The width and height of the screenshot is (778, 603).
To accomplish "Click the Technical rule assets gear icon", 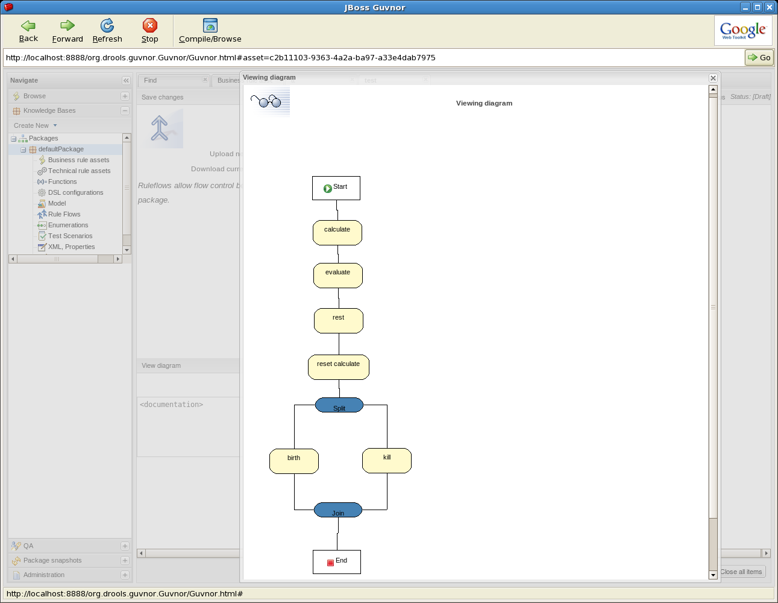I will 42,171.
